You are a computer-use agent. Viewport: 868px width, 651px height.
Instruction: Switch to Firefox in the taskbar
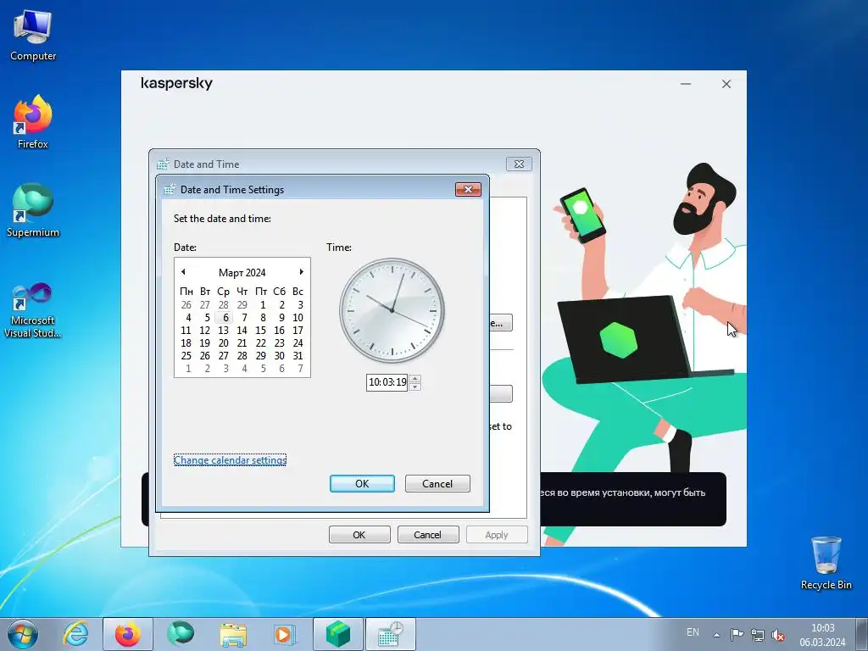[x=127, y=634]
